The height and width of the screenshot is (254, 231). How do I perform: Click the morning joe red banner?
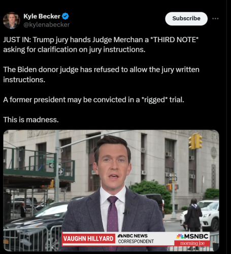click(192, 243)
